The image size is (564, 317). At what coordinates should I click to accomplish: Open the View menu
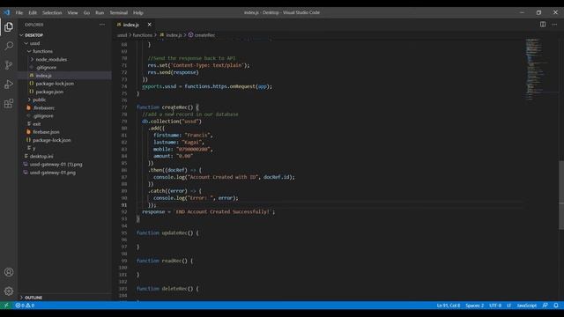pyautogui.click(x=72, y=12)
